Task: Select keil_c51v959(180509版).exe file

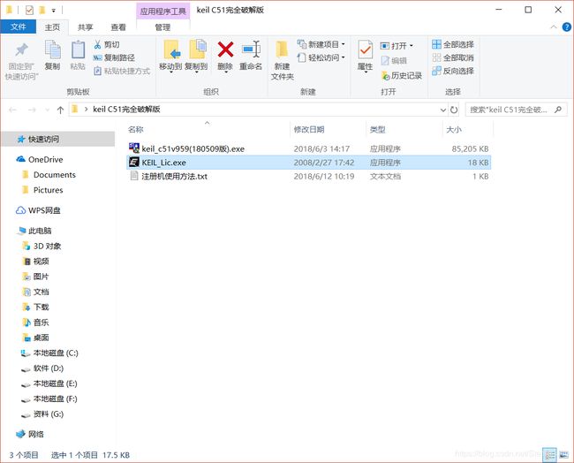Action: click(x=308, y=148)
